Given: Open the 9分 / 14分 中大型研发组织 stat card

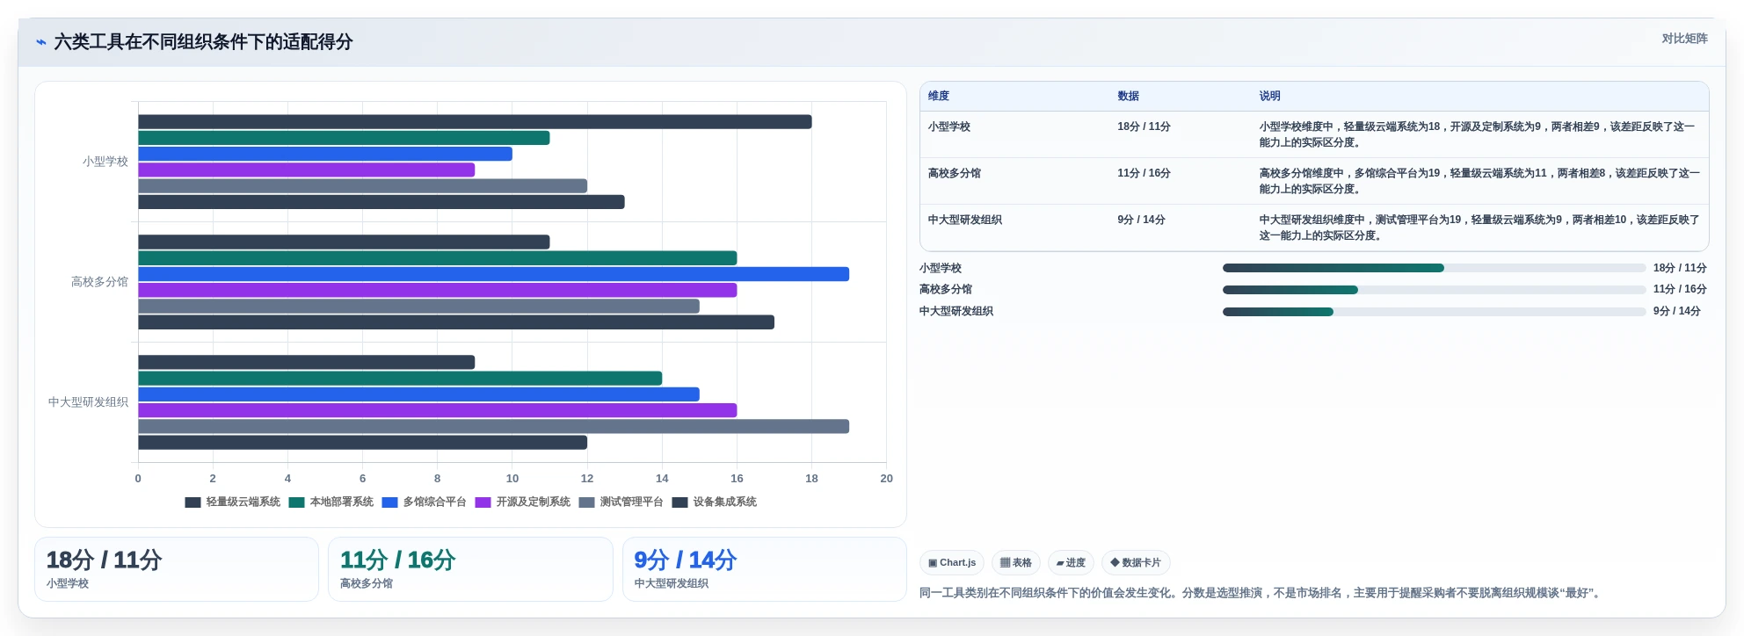Looking at the screenshot, I should pyautogui.click(x=764, y=569).
